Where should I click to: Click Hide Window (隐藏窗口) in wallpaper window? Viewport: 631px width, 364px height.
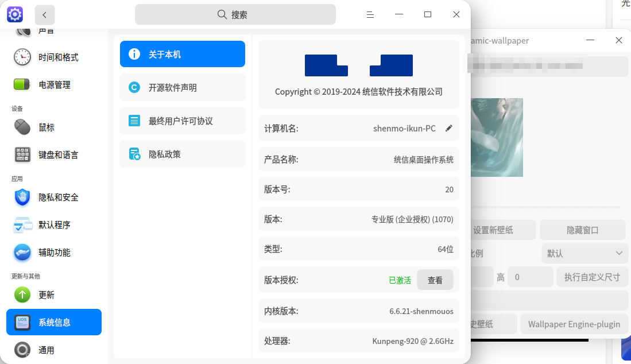click(583, 230)
